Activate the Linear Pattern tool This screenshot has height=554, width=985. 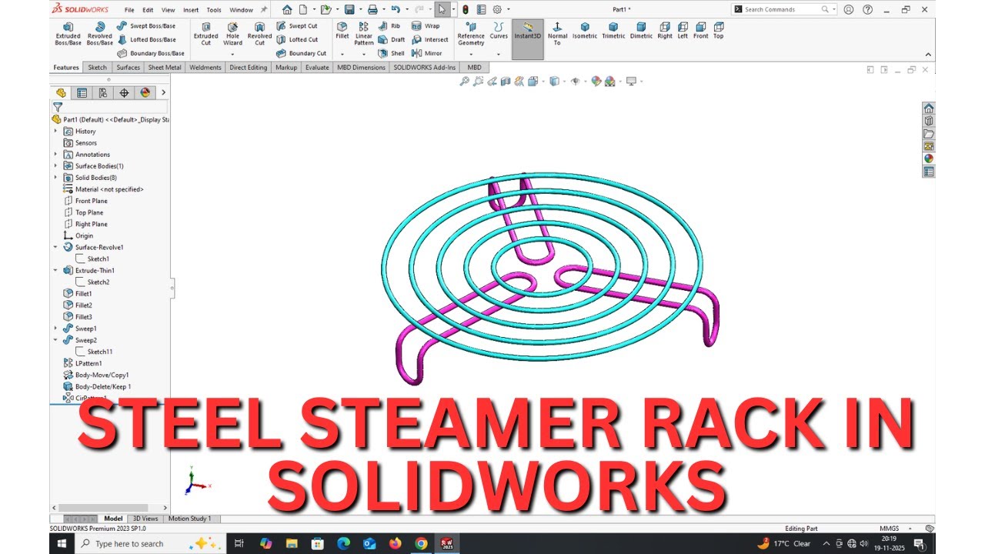tap(364, 34)
